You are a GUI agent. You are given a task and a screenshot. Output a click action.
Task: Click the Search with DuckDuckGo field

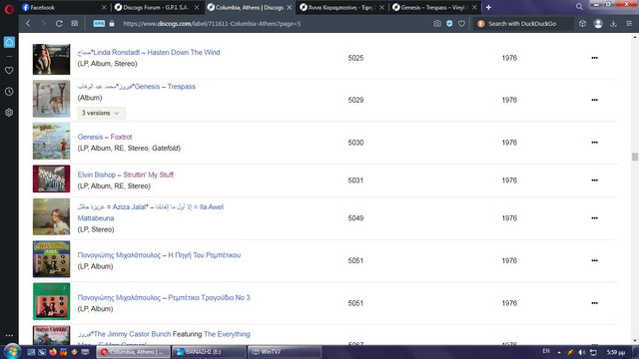click(523, 24)
